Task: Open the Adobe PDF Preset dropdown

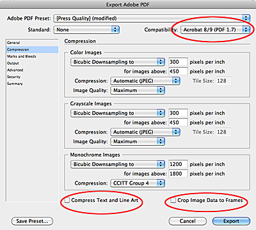Action: pyautogui.click(x=152, y=19)
